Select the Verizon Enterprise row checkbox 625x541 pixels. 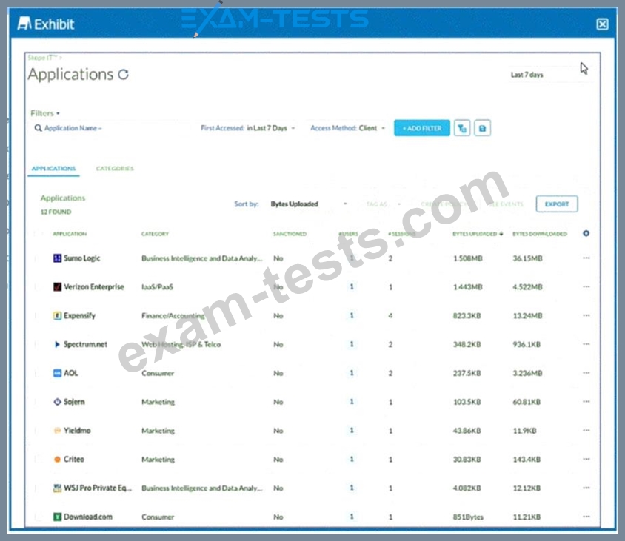[39, 287]
